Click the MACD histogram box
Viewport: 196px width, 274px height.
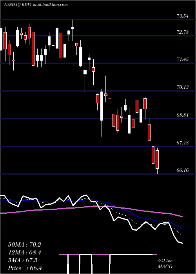[108, 254]
